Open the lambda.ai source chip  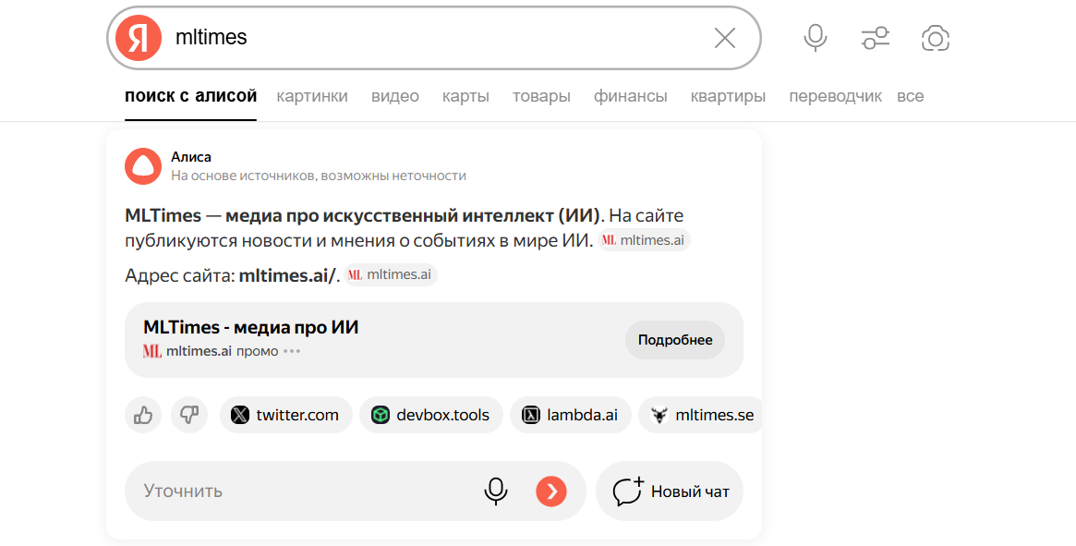coord(570,415)
